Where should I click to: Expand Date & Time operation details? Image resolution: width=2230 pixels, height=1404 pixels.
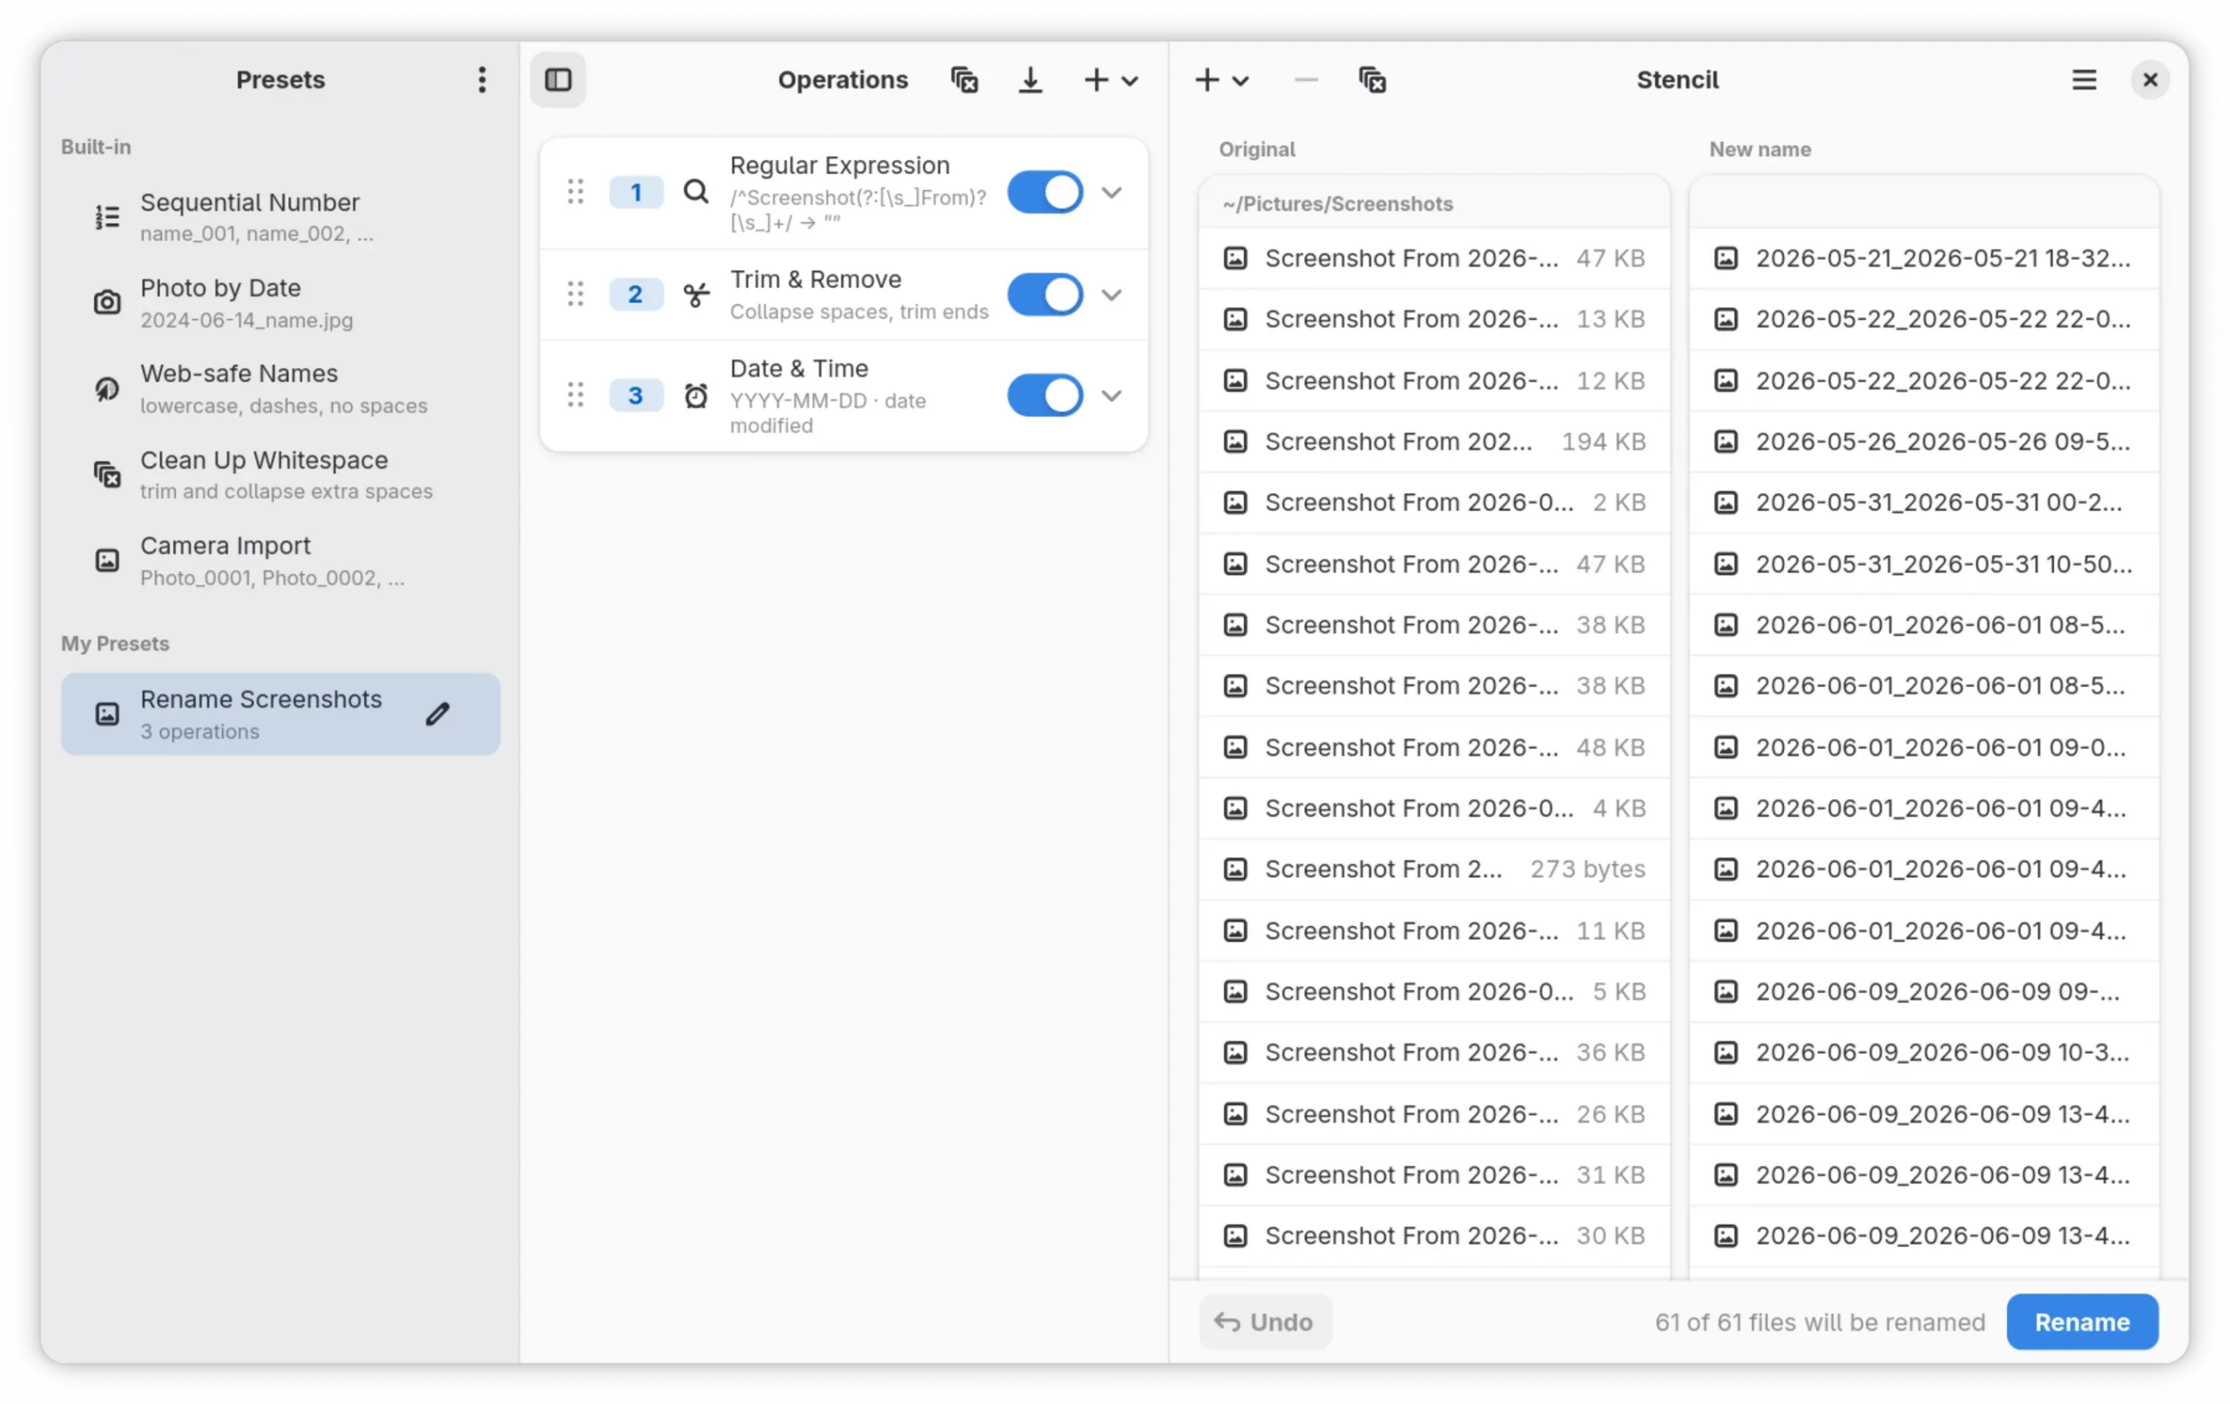1112,395
